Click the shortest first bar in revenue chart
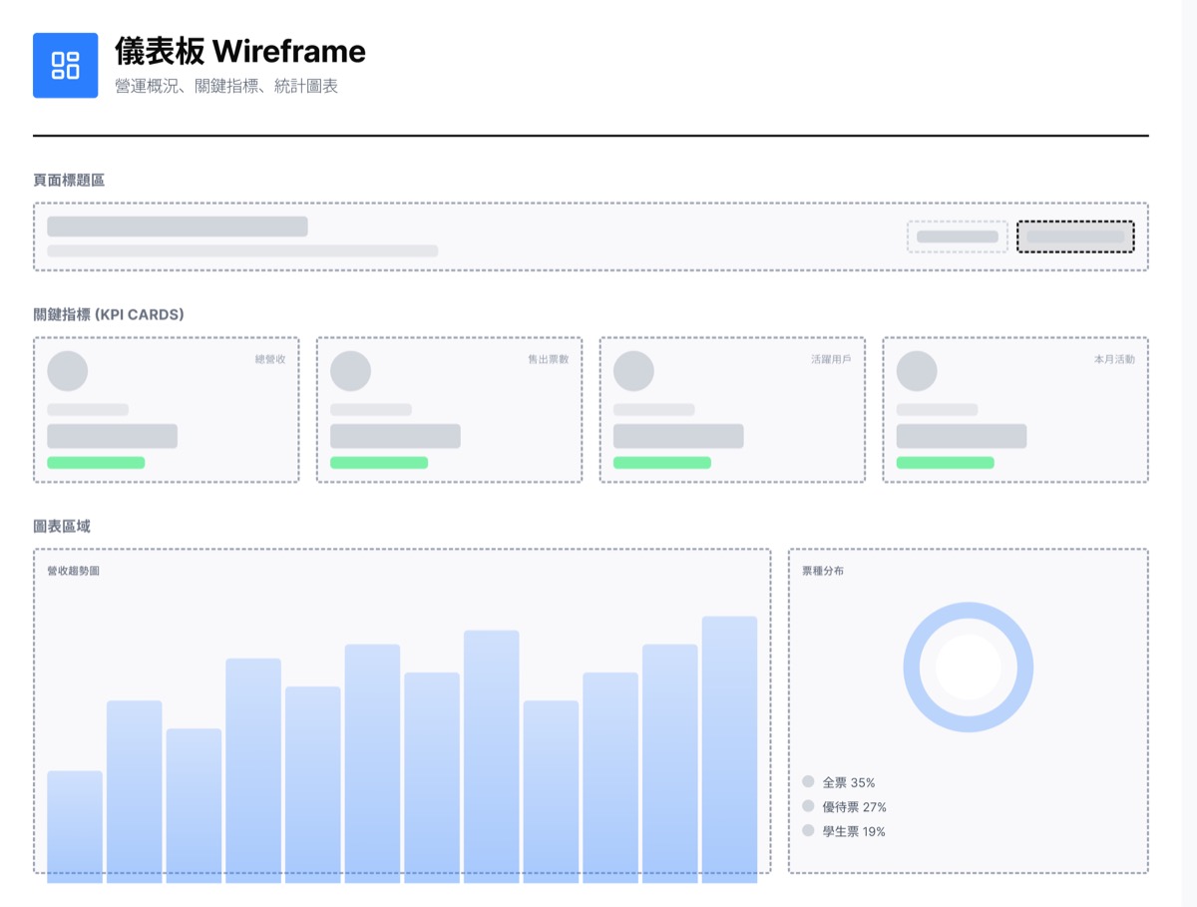 tap(75, 827)
